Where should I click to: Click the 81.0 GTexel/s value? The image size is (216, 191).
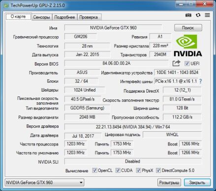182,99
